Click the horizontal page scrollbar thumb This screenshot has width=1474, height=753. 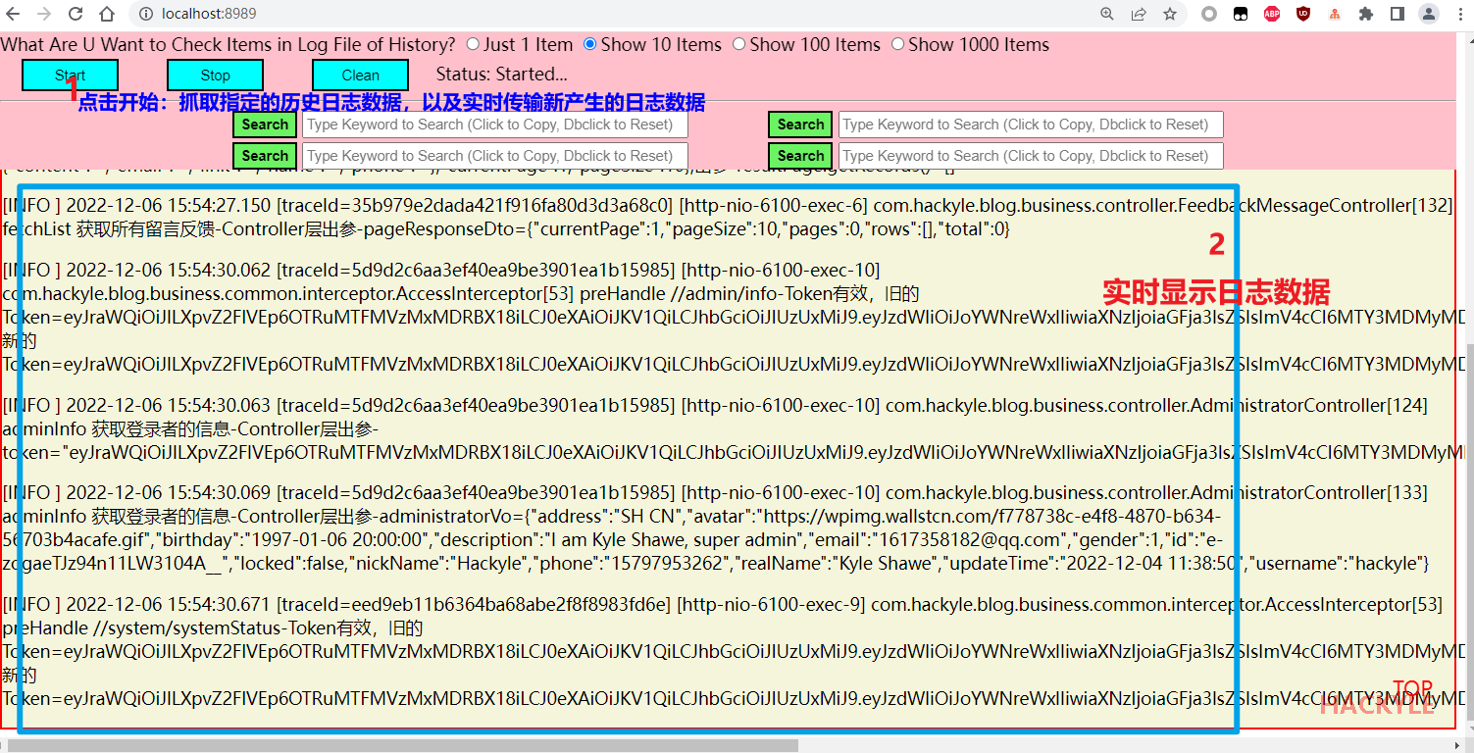402,745
